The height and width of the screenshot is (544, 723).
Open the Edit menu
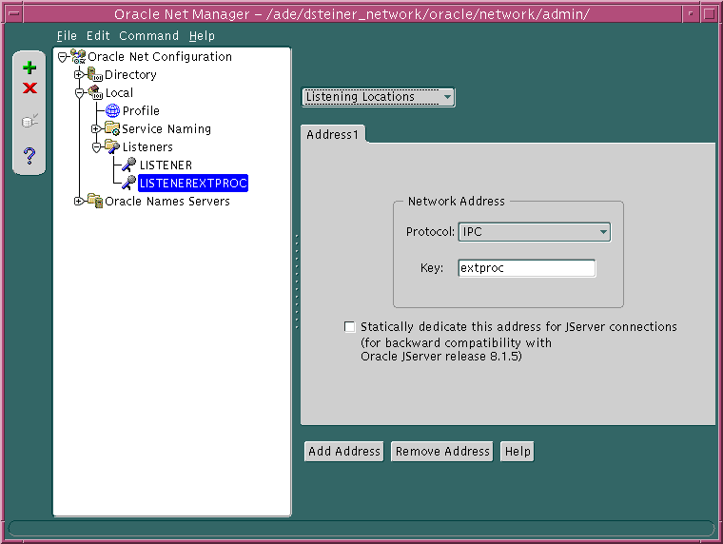click(98, 35)
